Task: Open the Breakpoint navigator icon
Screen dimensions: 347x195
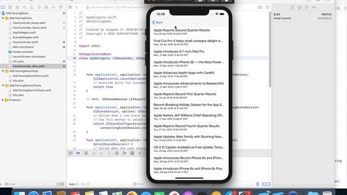Action: pyautogui.click(x=53, y=7)
